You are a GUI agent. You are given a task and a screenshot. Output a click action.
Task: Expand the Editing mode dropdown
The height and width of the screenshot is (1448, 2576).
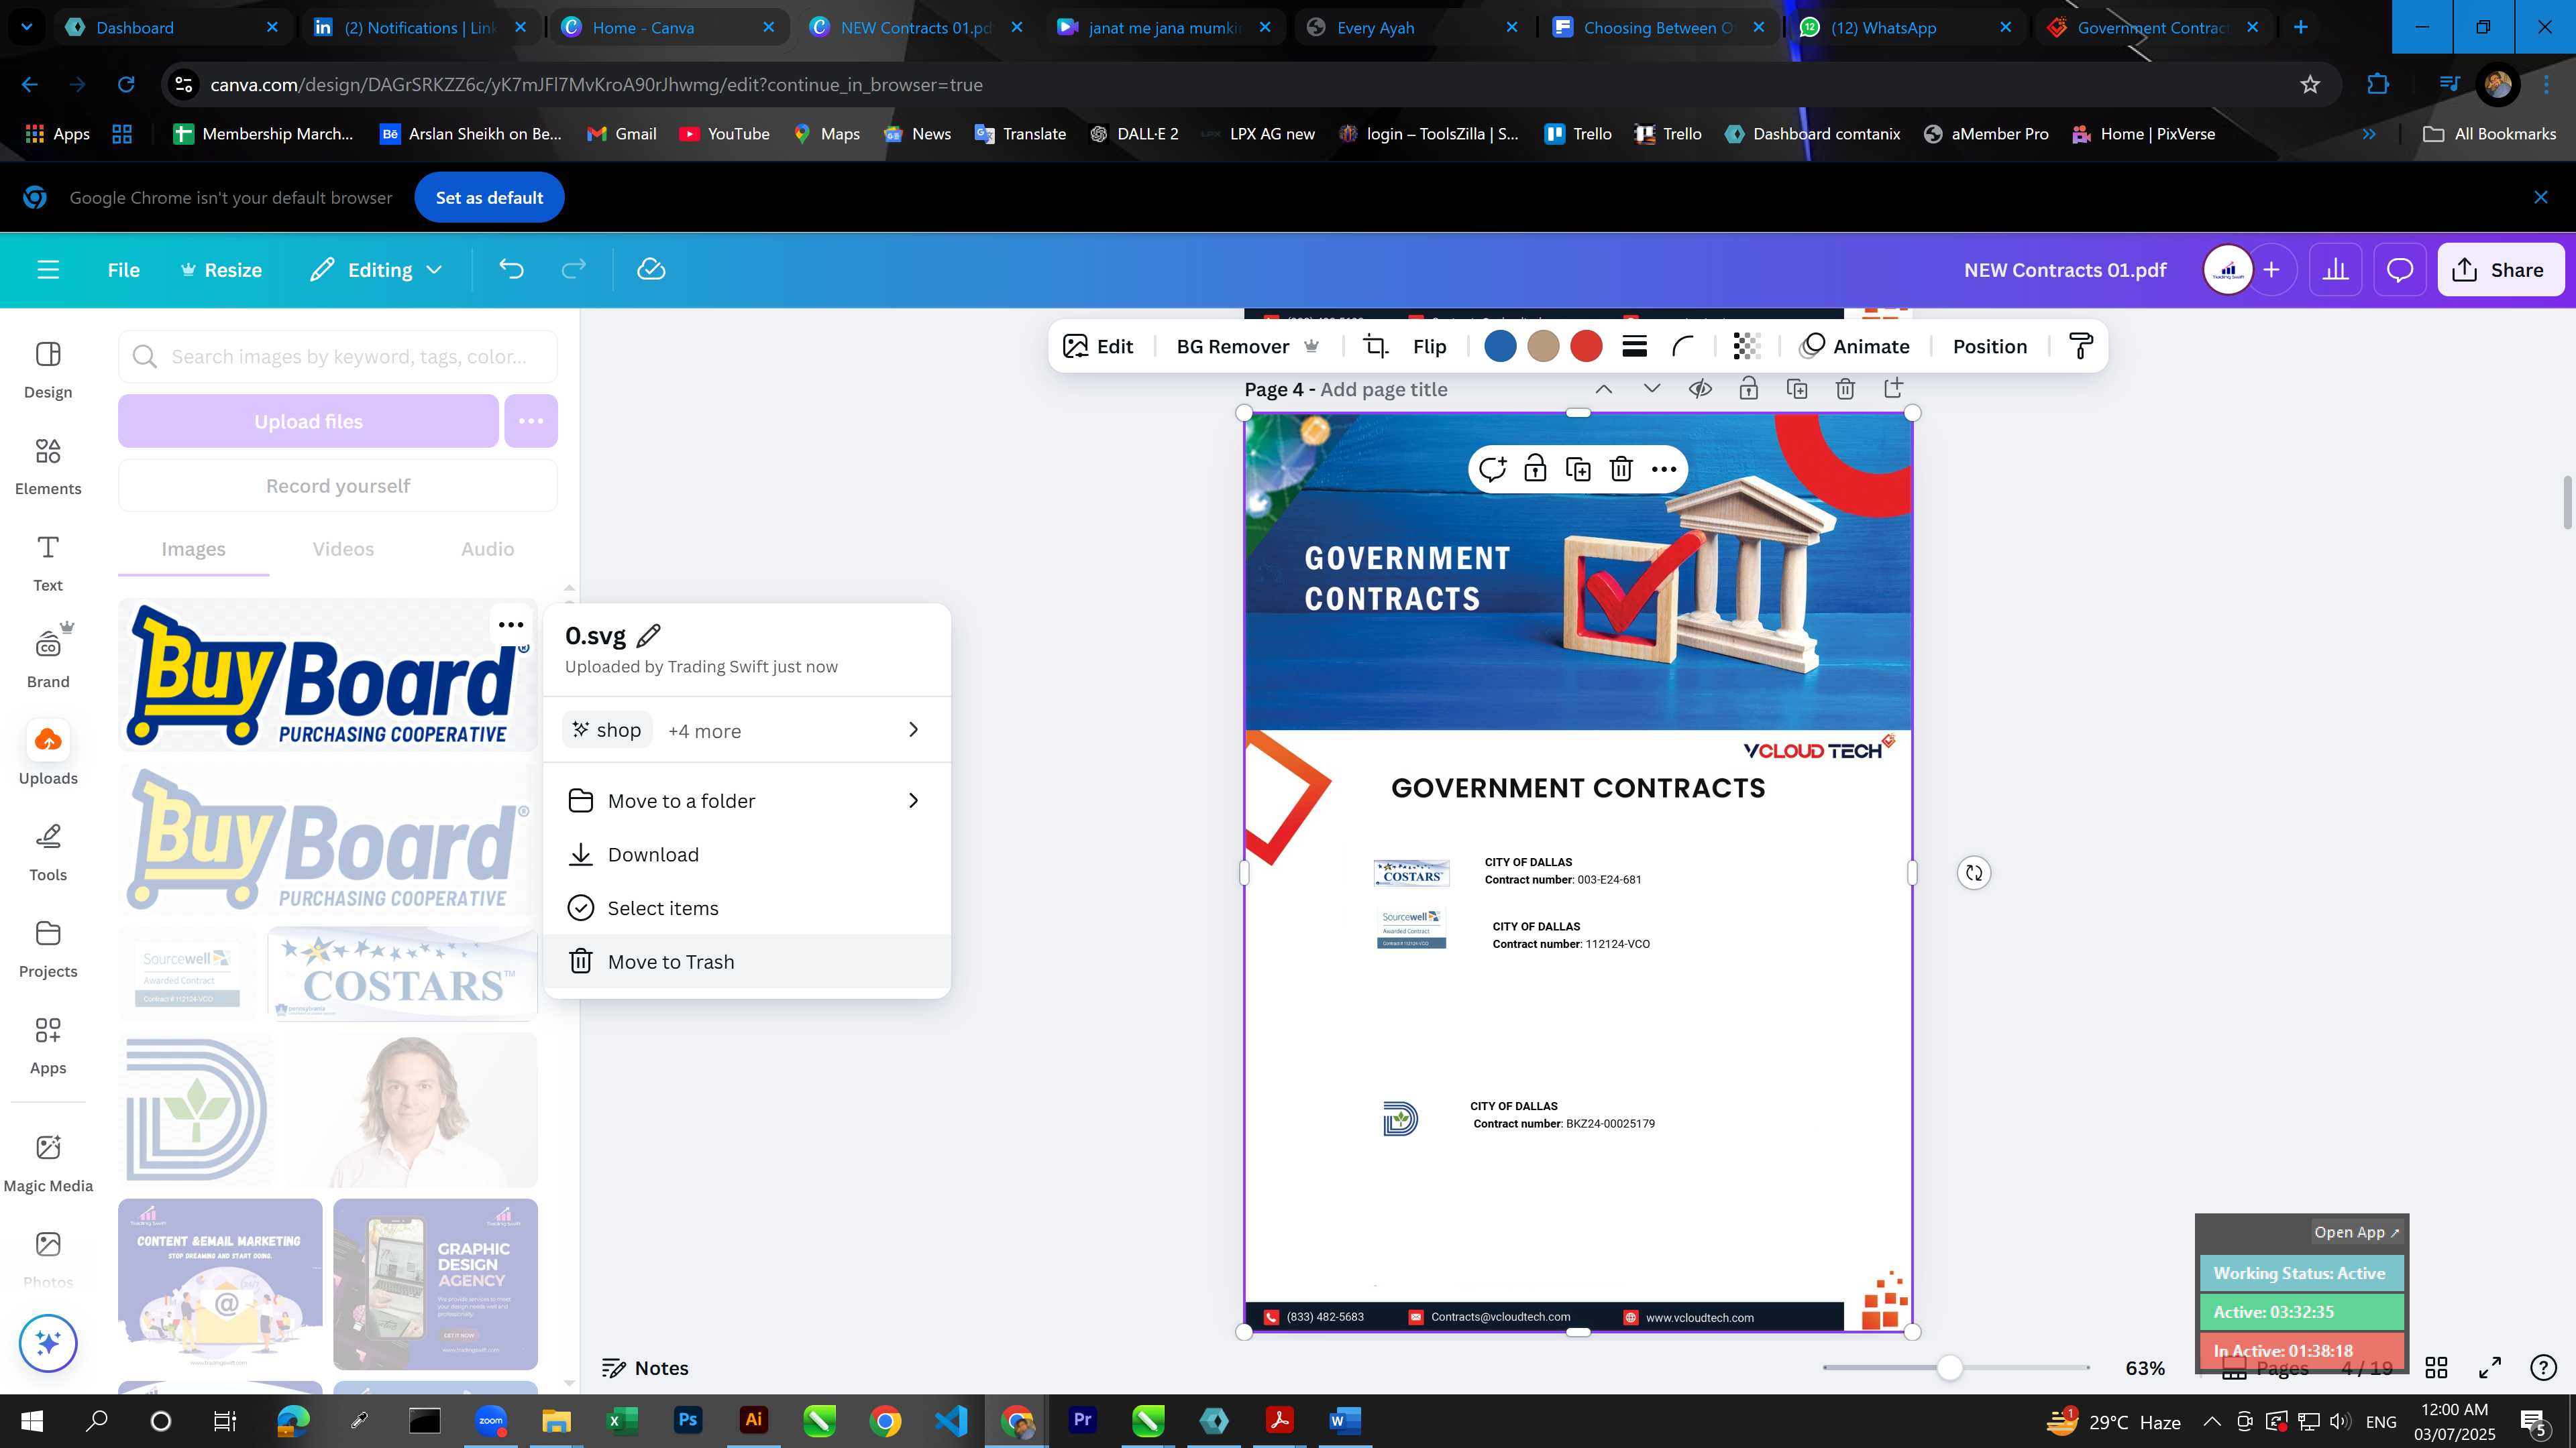click(376, 269)
